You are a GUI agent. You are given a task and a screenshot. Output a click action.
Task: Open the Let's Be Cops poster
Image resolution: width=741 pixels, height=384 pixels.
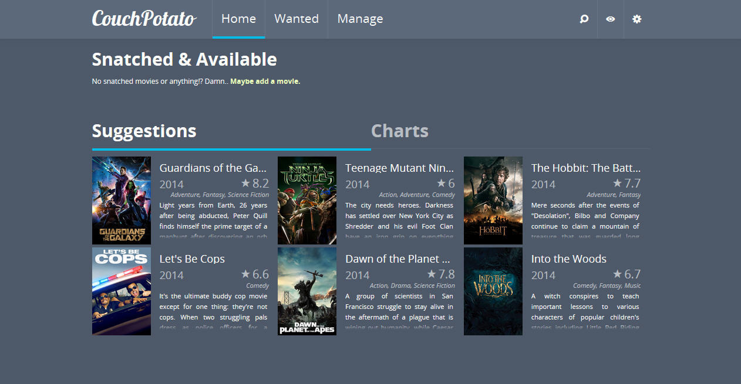pyautogui.click(x=122, y=291)
